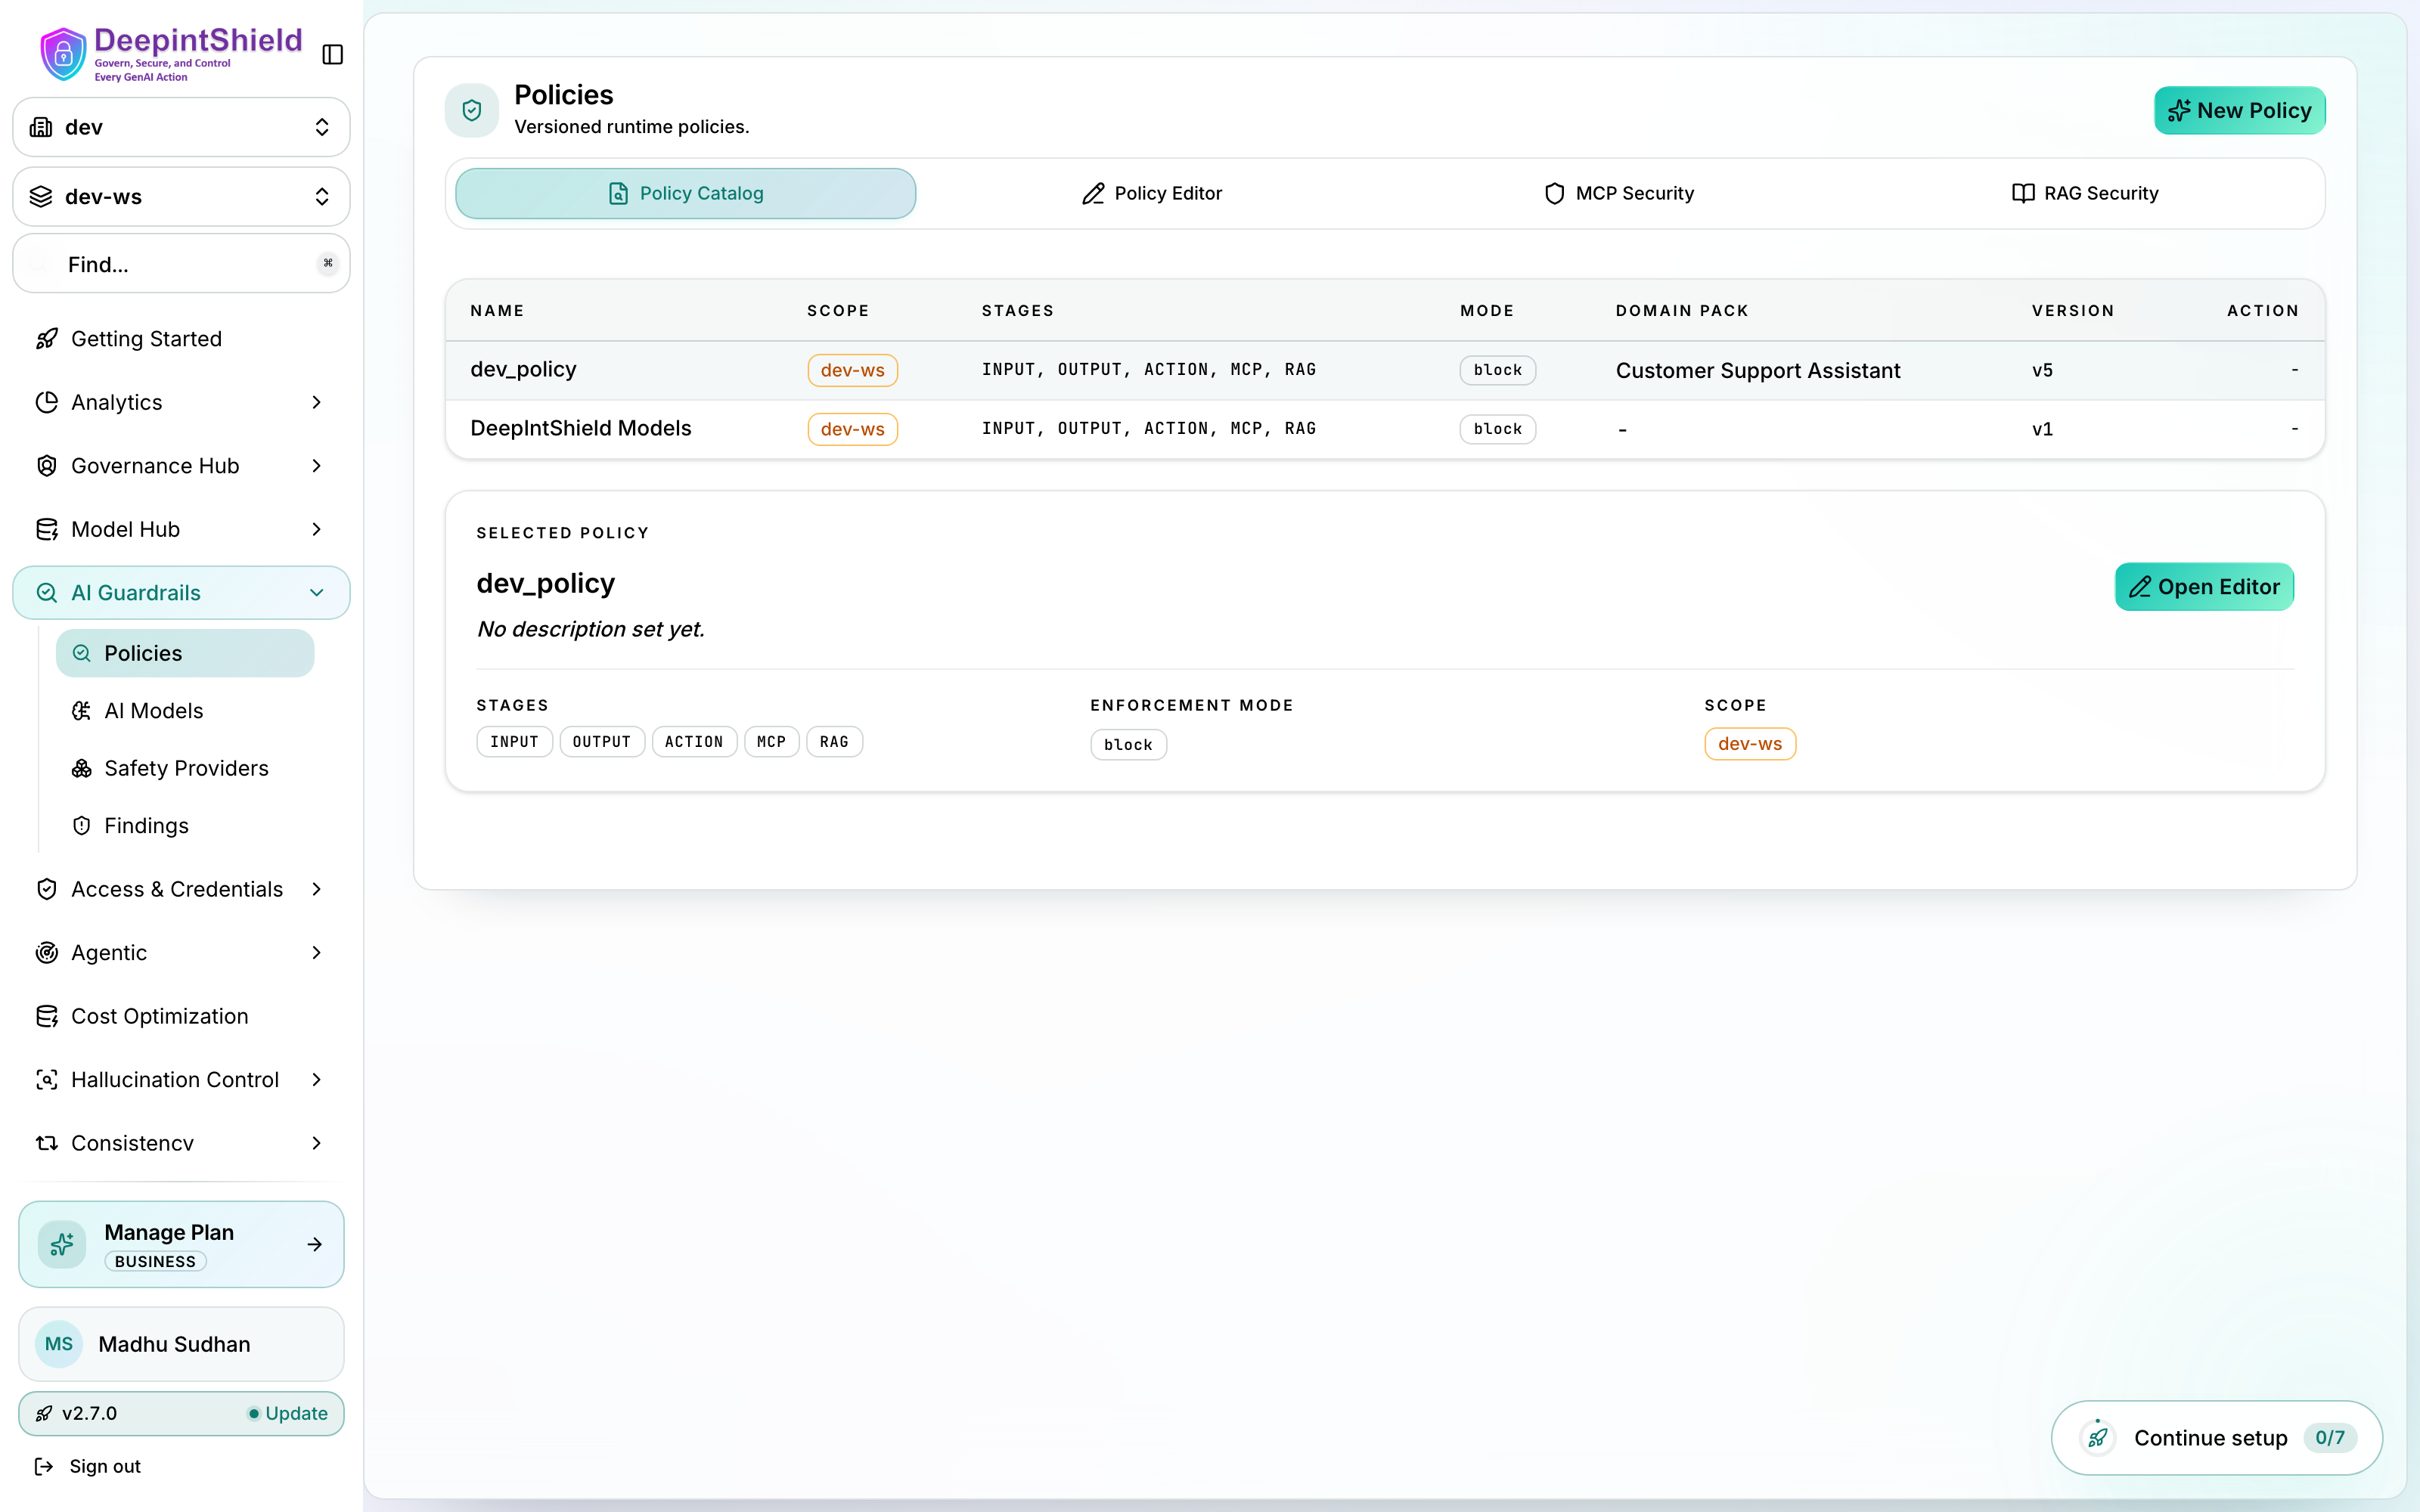Click the Sign out arrow icon
The height and width of the screenshot is (1512, 2420).
tap(44, 1466)
